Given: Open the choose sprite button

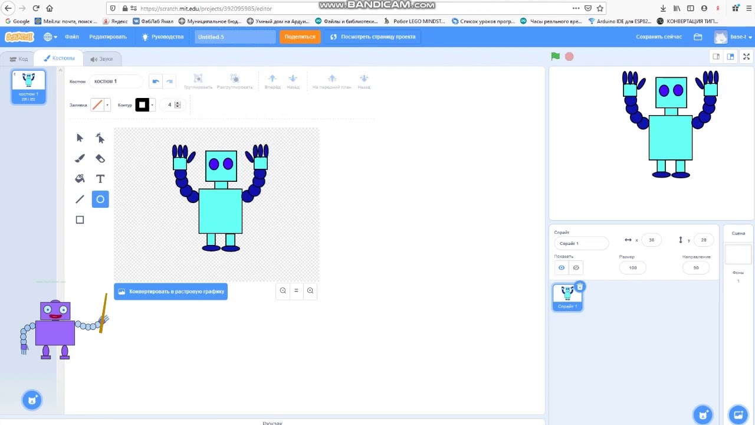Looking at the screenshot, I should tap(703, 414).
